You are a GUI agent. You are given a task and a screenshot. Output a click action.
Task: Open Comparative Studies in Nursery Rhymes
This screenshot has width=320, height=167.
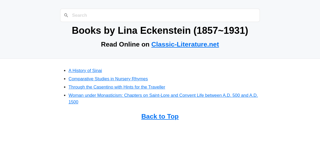click(x=108, y=79)
